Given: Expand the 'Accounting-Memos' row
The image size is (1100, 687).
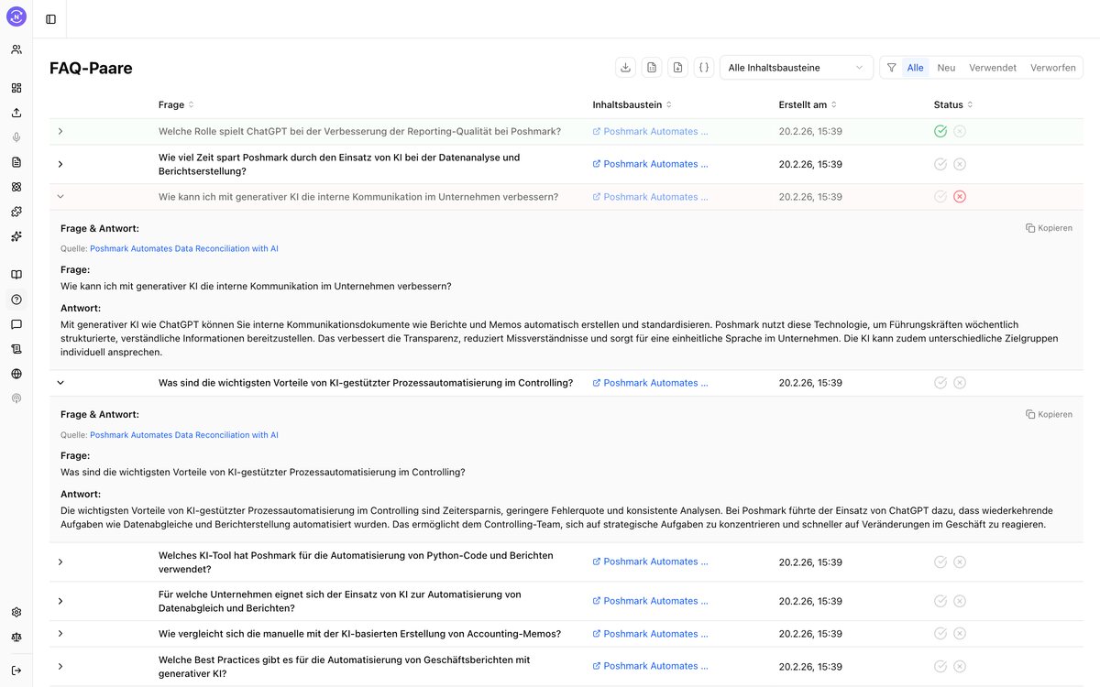Looking at the screenshot, I should click(60, 634).
